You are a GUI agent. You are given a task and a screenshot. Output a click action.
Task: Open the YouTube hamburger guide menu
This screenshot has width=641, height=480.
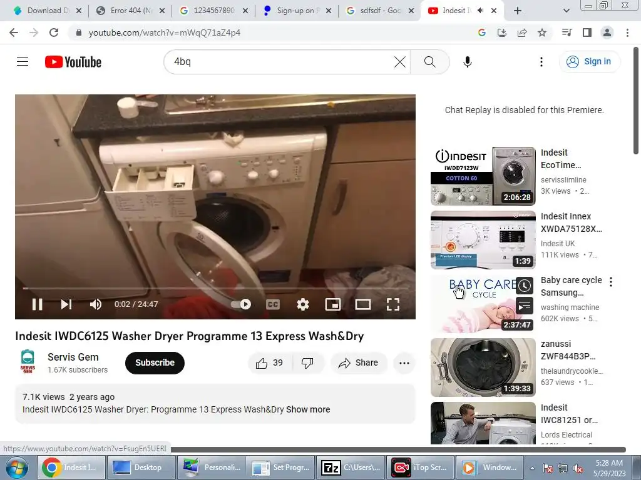(x=23, y=62)
